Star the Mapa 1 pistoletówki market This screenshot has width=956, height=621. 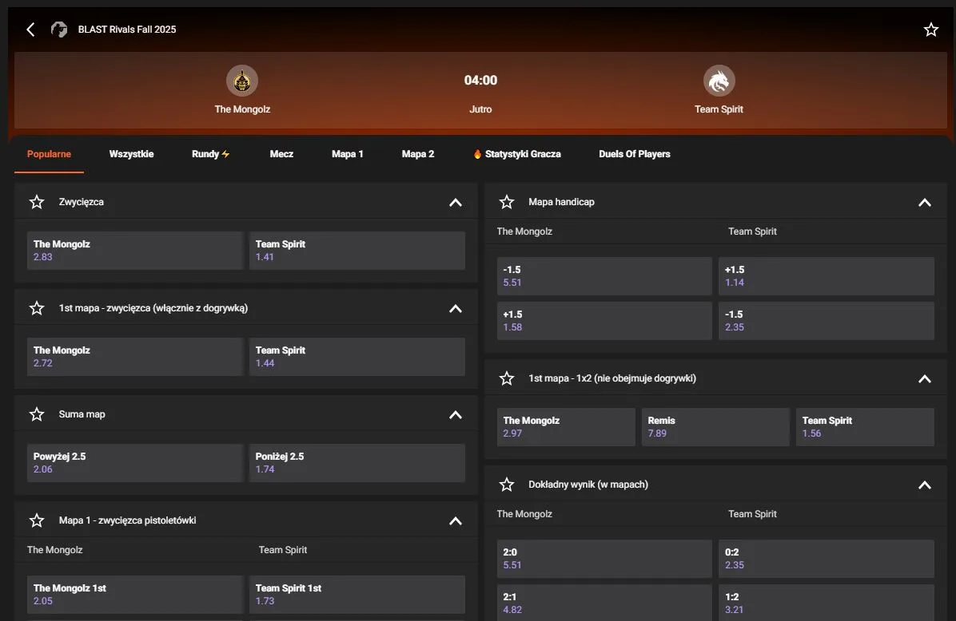[37, 520]
